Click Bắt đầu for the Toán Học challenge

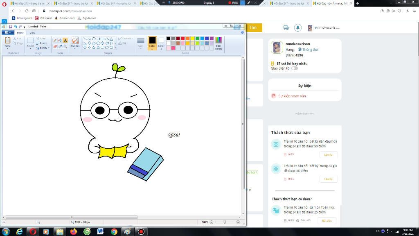pyautogui.click(x=327, y=221)
